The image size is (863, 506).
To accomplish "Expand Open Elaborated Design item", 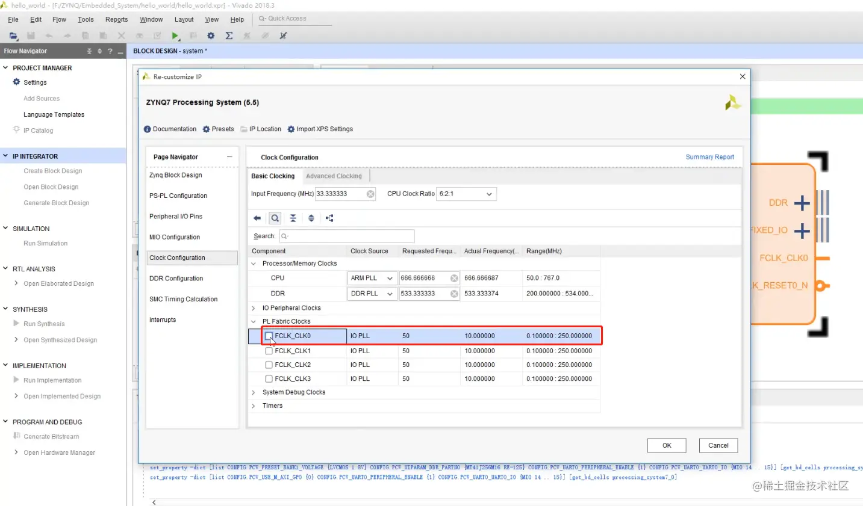I will (16, 283).
